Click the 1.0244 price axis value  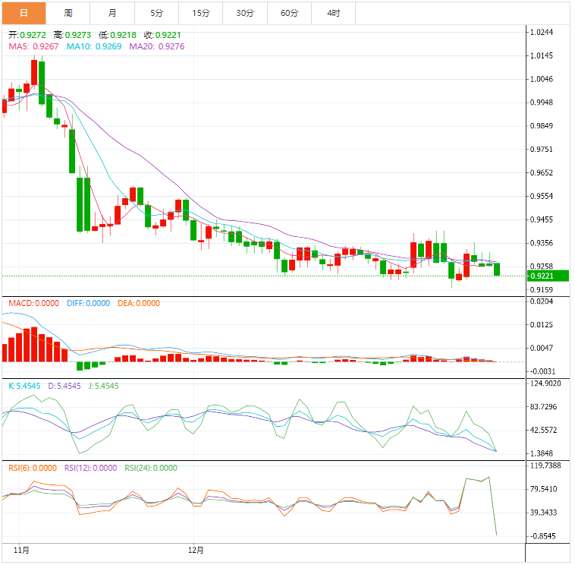pyautogui.click(x=542, y=33)
